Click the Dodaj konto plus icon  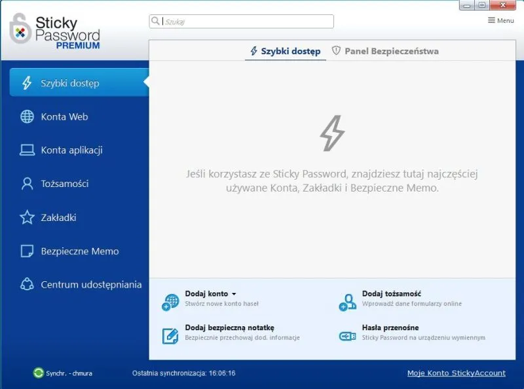pos(170,301)
